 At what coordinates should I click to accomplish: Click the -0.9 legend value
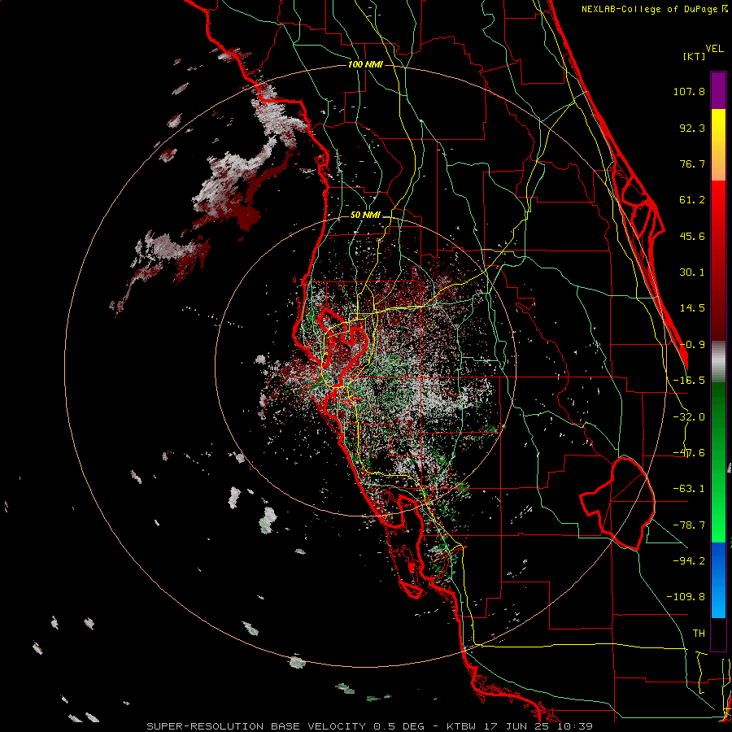(x=692, y=345)
